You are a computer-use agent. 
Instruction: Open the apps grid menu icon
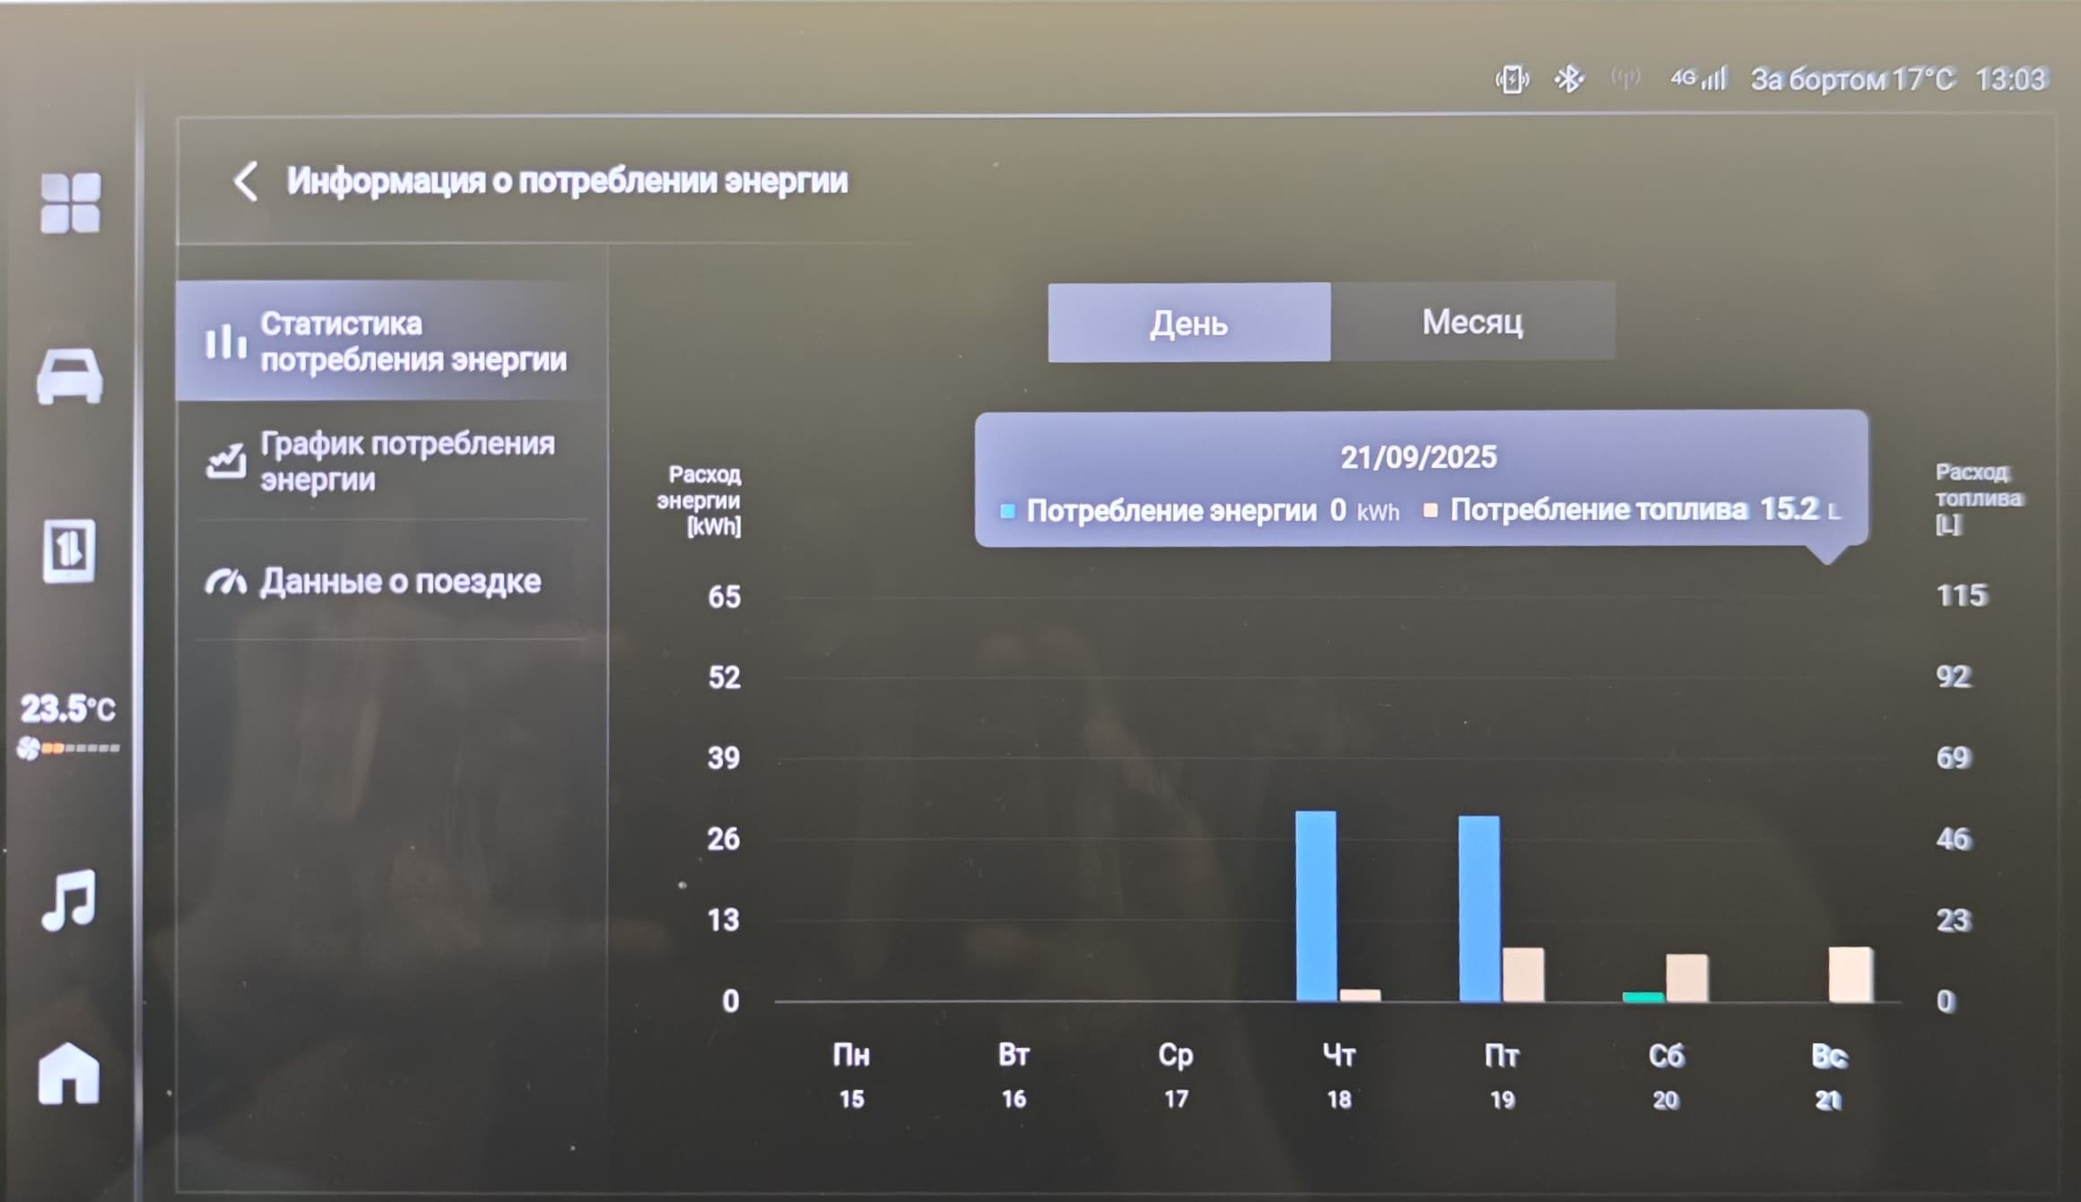70,203
